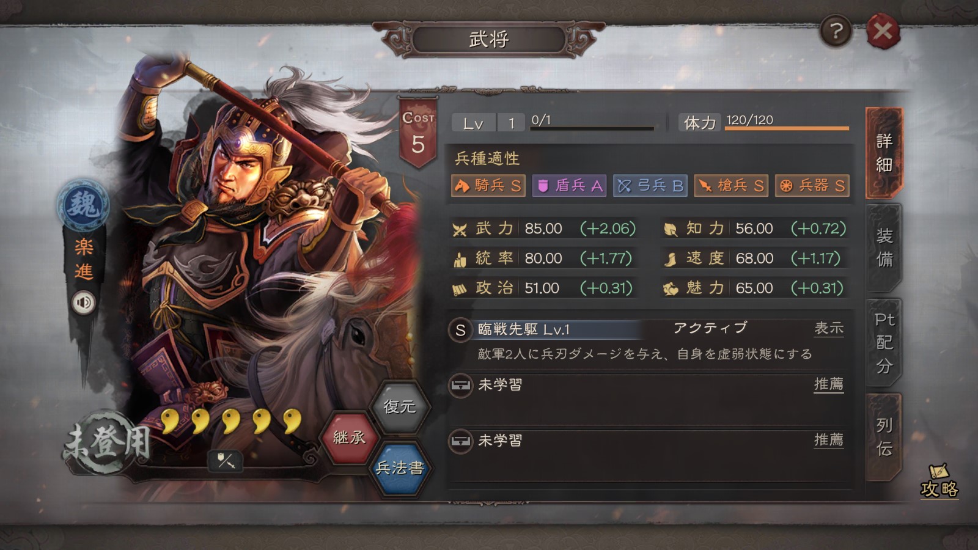
Task: Tap the first empty skill slot icon
Action: [x=460, y=386]
